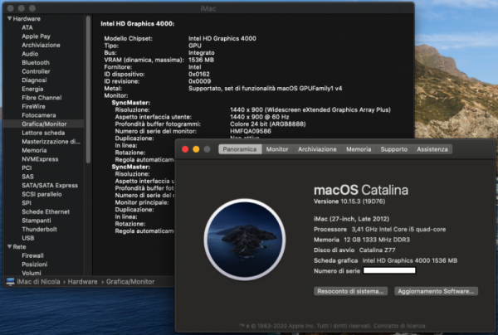Switch to the Memoria tab
This screenshot has width=498, height=335.
[x=359, y=149]
